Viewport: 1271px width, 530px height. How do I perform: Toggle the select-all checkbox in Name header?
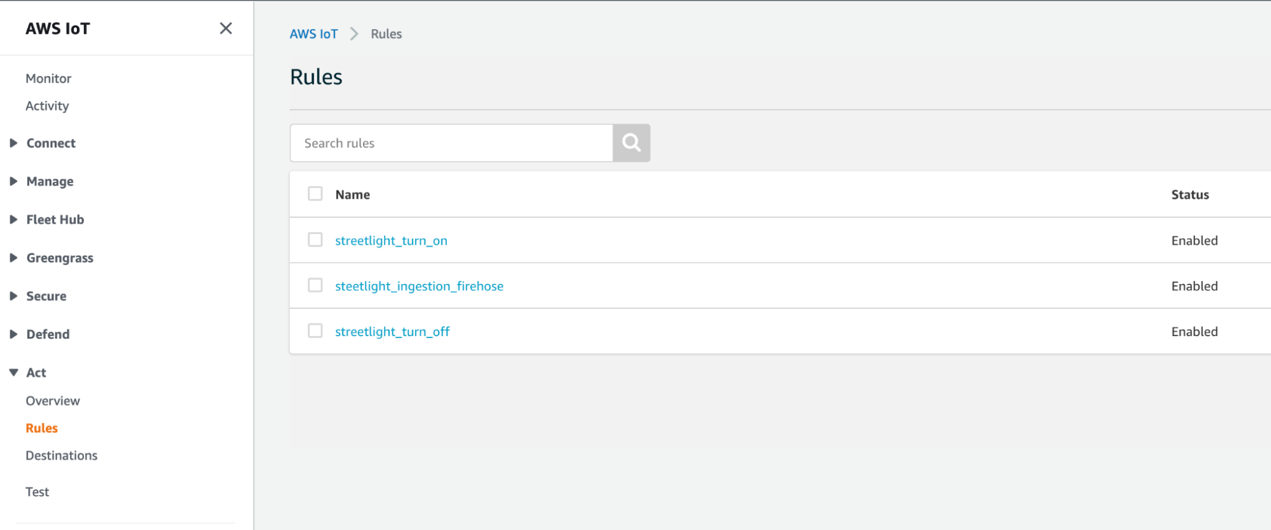(315, 194)
